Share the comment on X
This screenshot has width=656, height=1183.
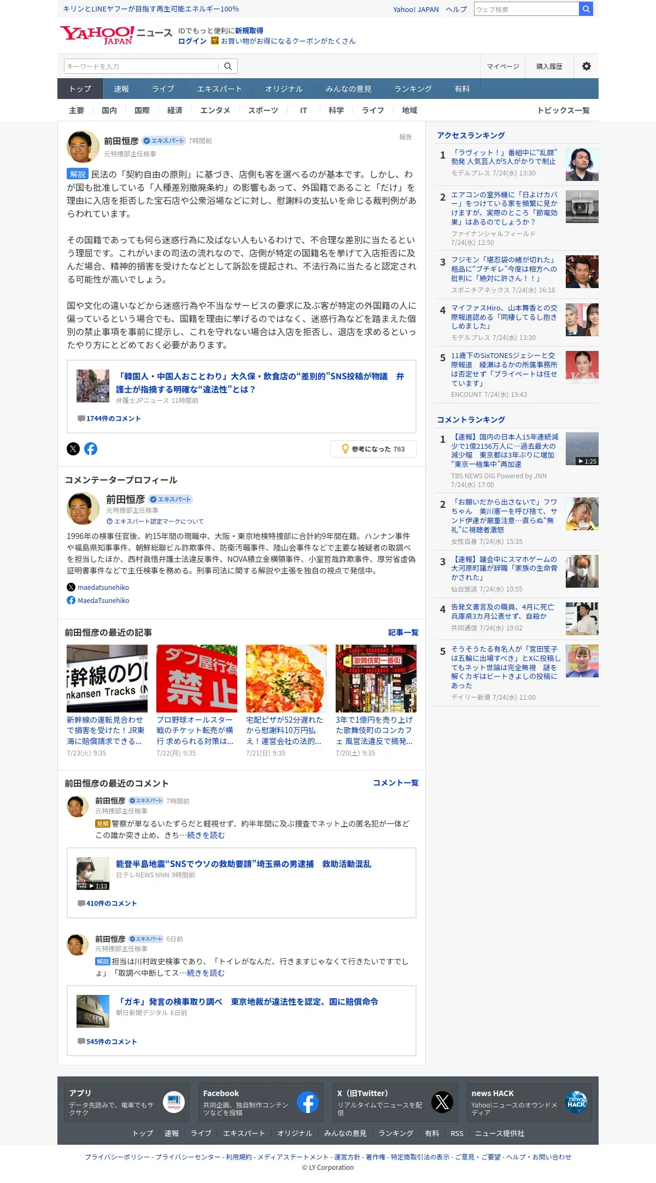[73, 449]
